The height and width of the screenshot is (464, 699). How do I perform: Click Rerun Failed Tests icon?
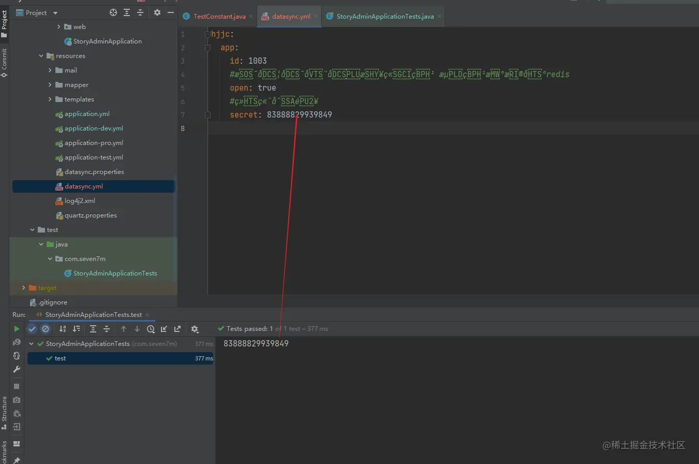click(x=17, y=342)
